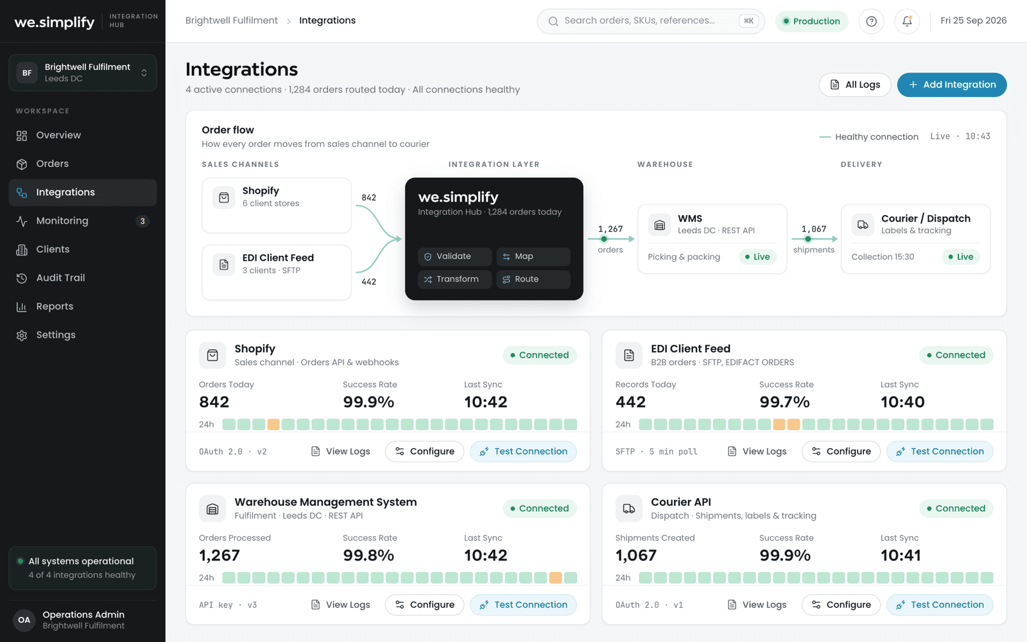
Task: Click the 1,267 Orders Processed value
Action: coord(220,556)
